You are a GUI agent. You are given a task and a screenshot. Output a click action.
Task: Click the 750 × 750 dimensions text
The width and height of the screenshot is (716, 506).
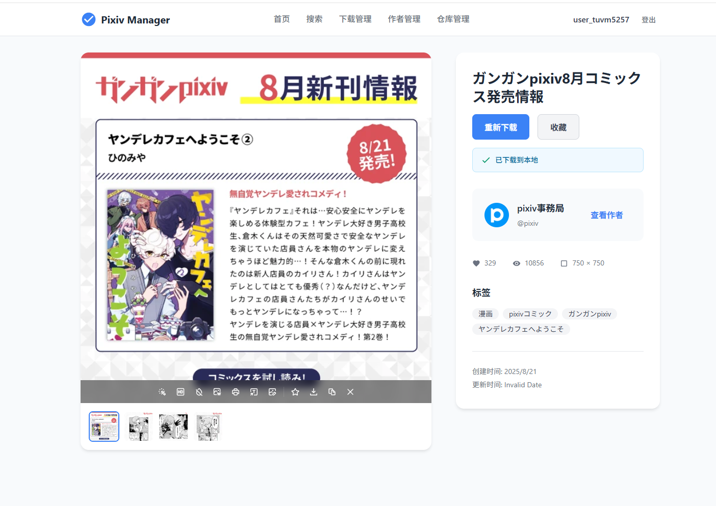tap(588, 263)
